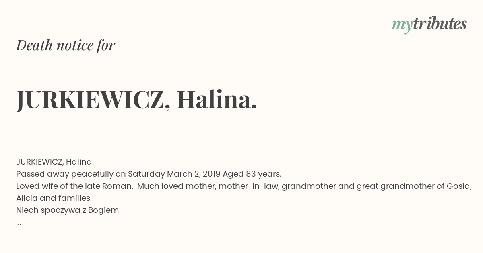Click "Niech spoczywa z Bogiem" line

[x=68, y=210]
